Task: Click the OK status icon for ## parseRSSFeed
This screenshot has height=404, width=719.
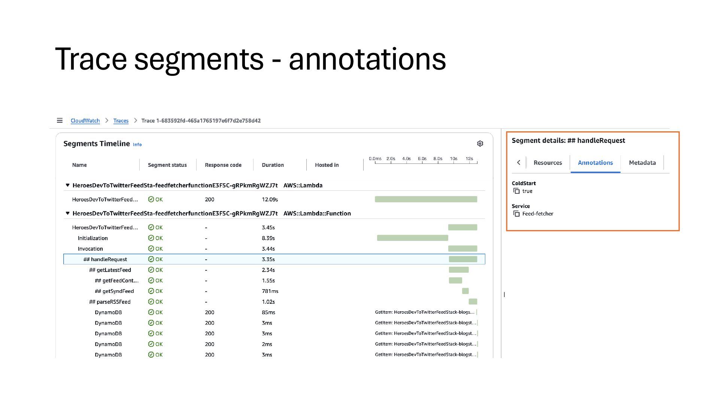Action: pyautogui.click(x=151, y=302)
